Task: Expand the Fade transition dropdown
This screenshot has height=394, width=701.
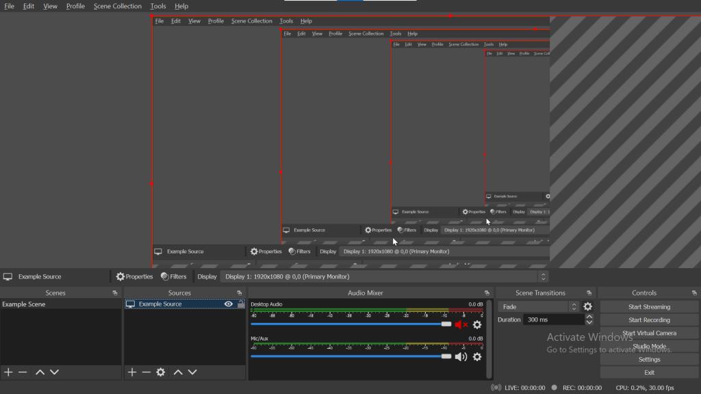Action: click(x=539, y=307)
